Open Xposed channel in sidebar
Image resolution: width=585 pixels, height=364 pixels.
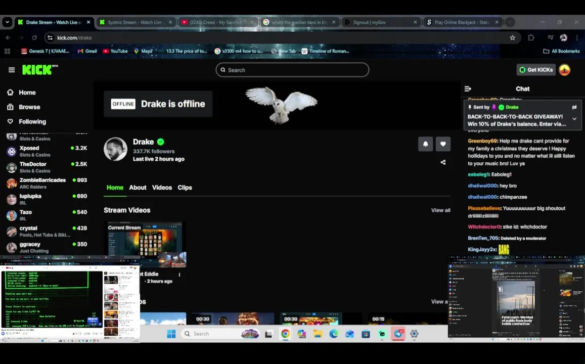pos(47,151)
